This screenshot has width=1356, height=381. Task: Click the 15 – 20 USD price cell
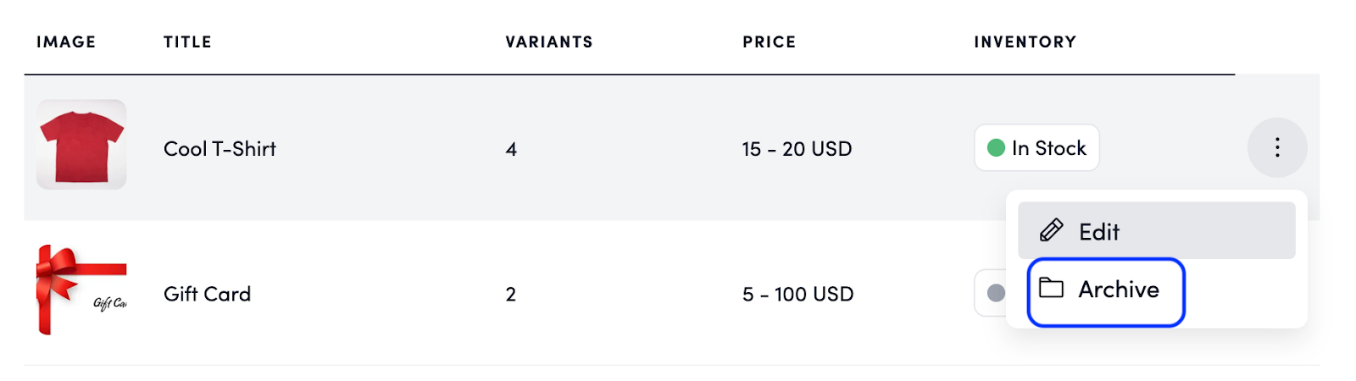[x=797, y=149]
